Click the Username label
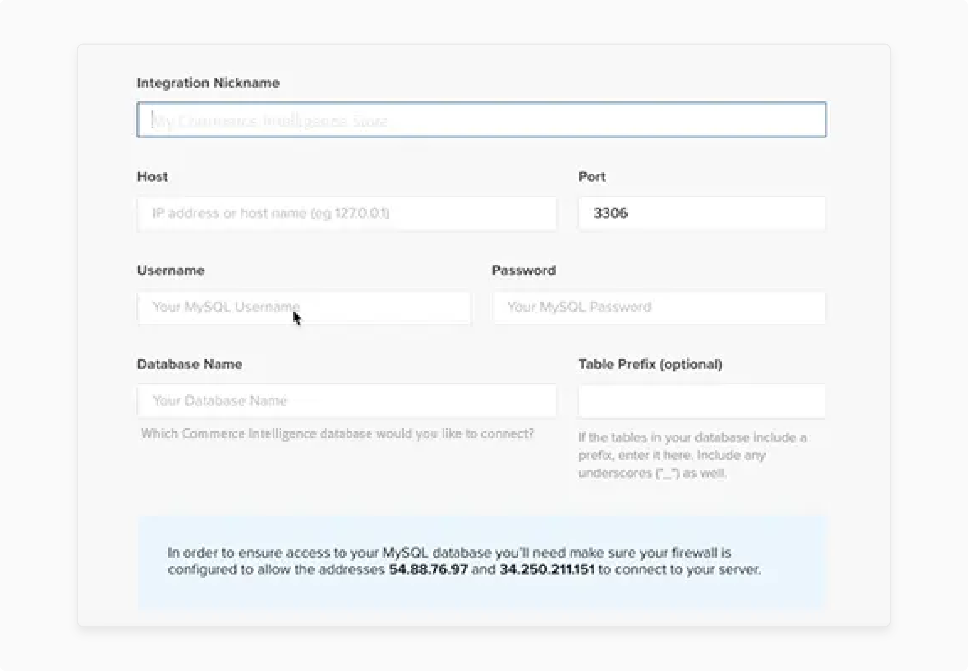The width and height of the screenshot is (968, 671). [170, 270]
